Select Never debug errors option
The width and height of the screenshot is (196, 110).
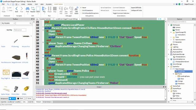(83, 8)
